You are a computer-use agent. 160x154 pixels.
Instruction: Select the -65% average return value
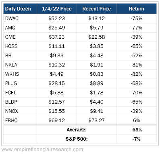pos(137,130)
